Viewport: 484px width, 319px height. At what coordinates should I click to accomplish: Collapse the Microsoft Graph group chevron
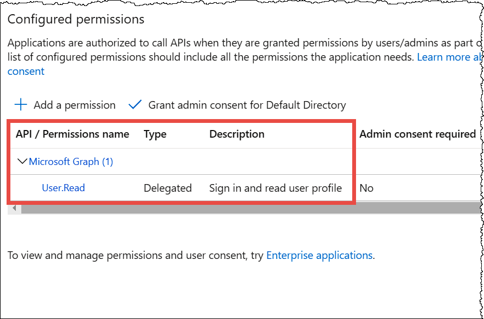22,162
